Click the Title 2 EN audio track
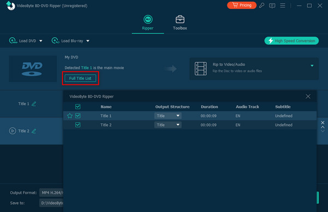328x212 pixels. coord(238,125)
